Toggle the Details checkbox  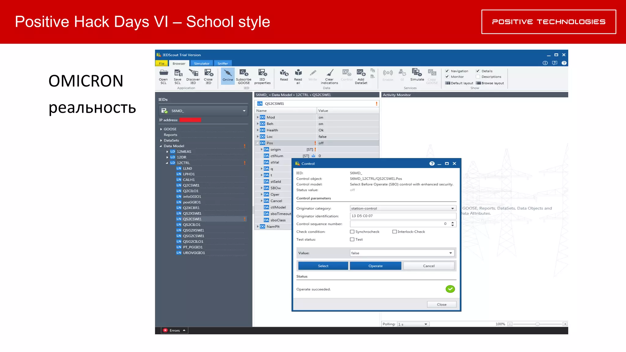coord(478,71)
